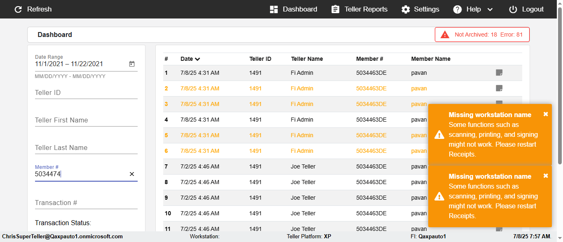Open note icon for row 1
Image resolution: width=563 pixels, height=242 pixels.
point(499,73)
